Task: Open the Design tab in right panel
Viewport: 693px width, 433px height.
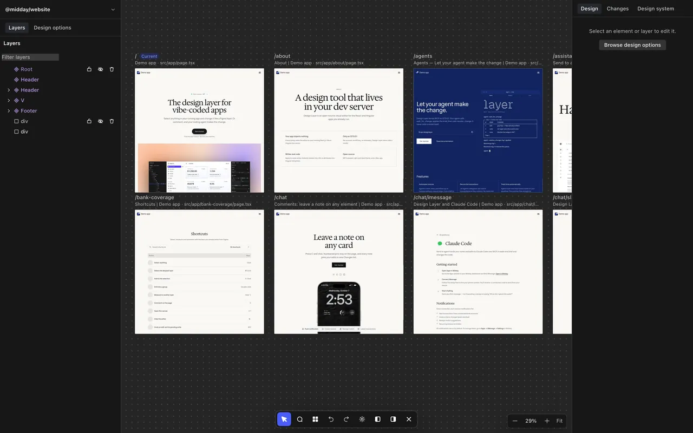Action: point(589,9)
